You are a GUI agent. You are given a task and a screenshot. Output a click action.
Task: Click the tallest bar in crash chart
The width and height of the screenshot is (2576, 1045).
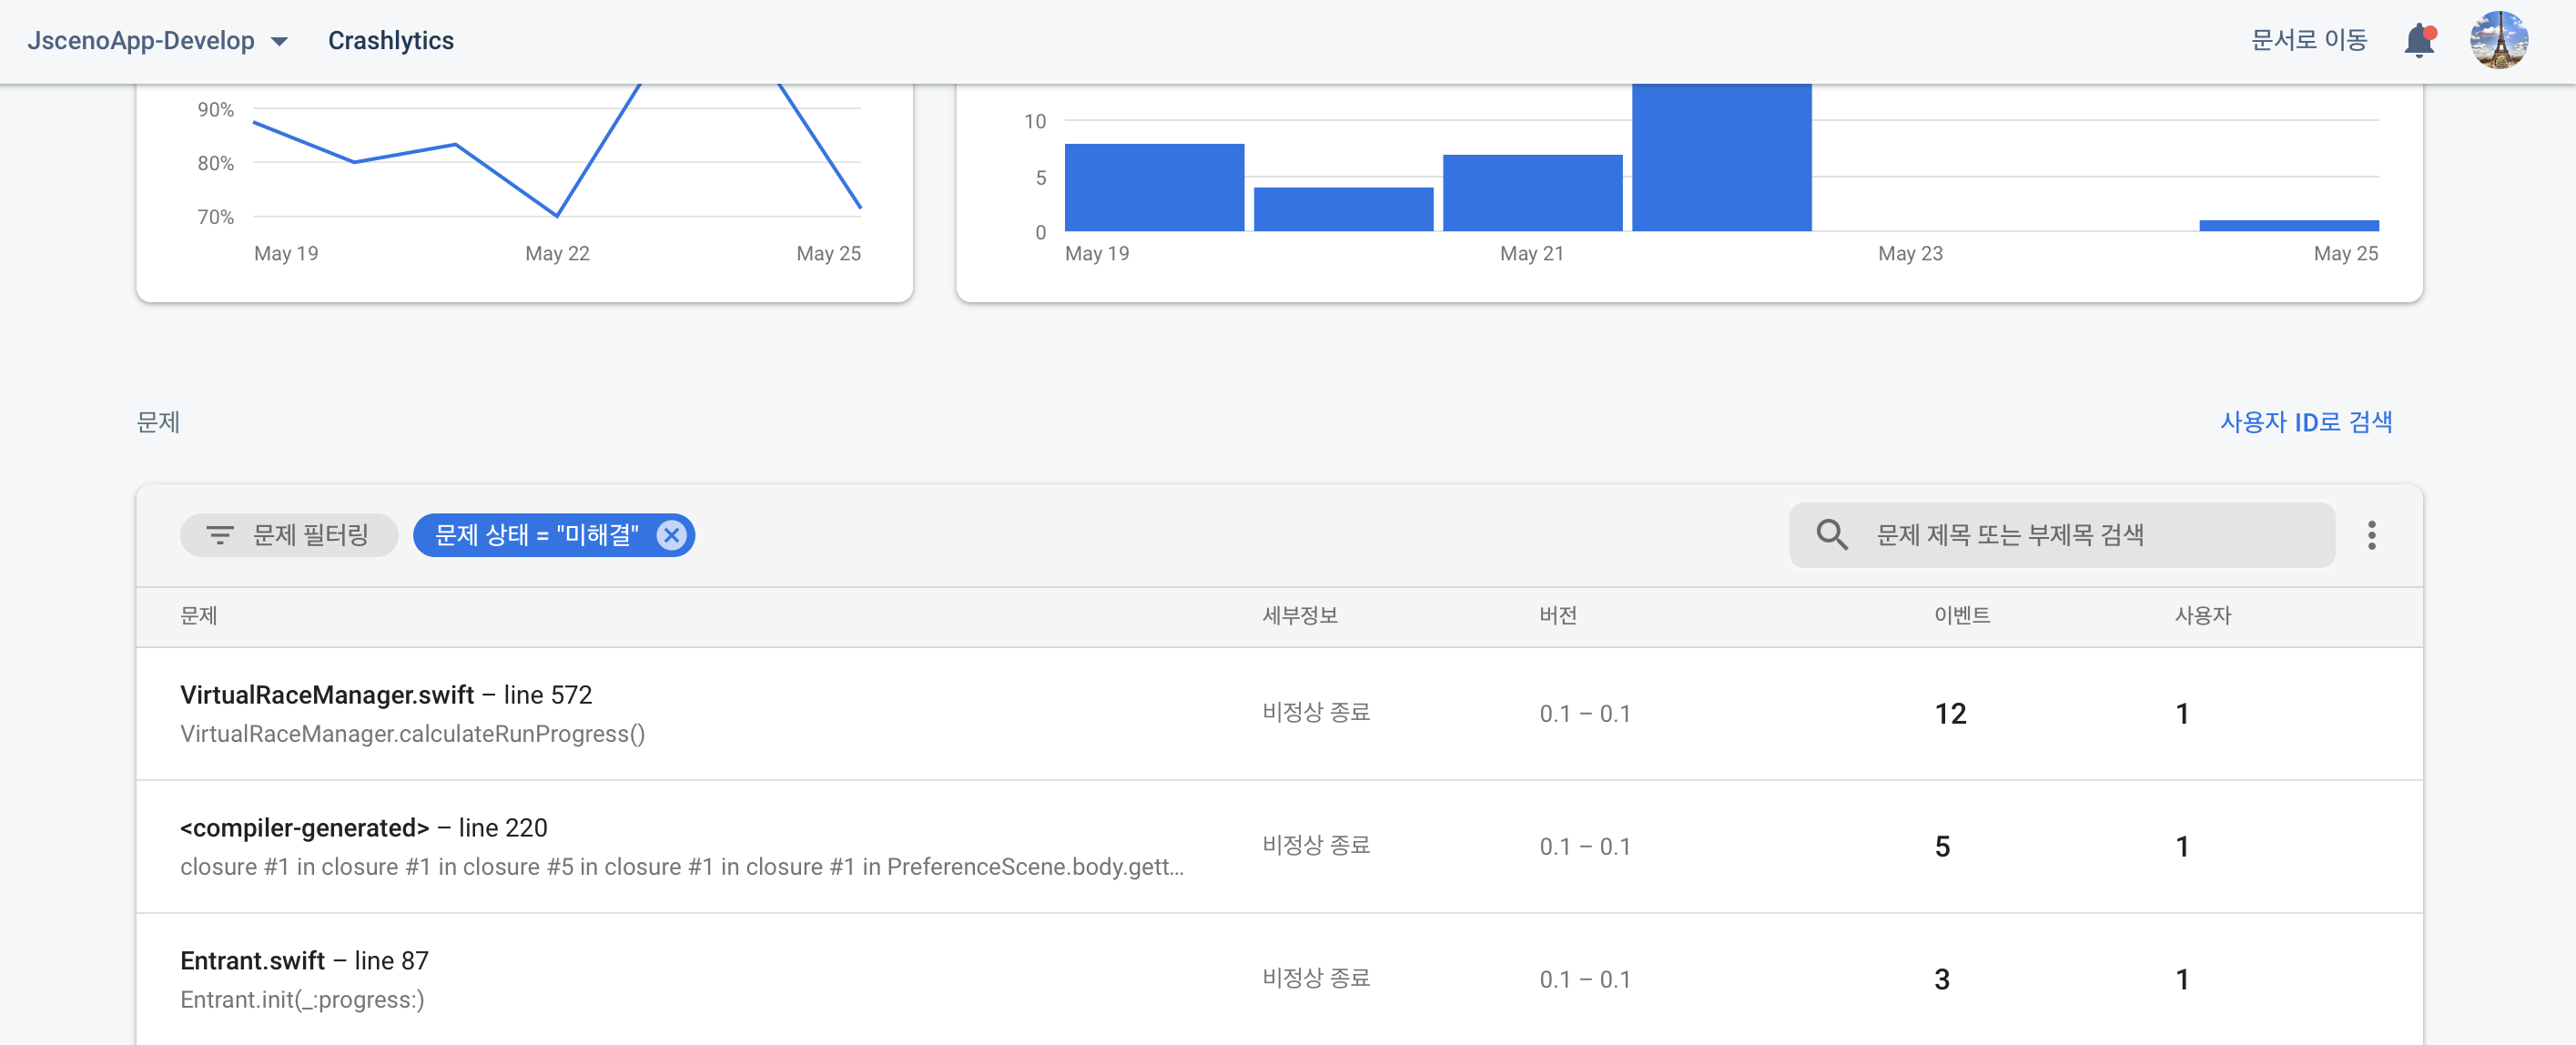1721,160
